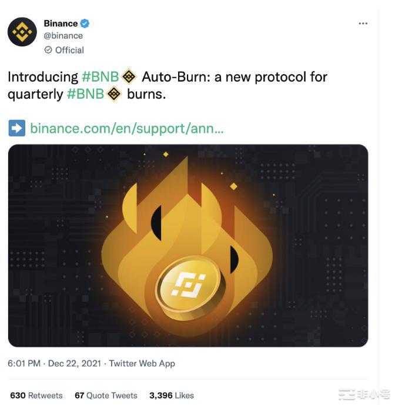Click the Official label checkmark icon

(x=48, y=50)
